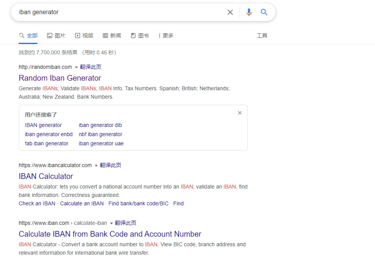Expand dropdown arrow next to ibancalculator.com URL
The width and height of the screenshot is (375, 260).
tap(96, 166)
